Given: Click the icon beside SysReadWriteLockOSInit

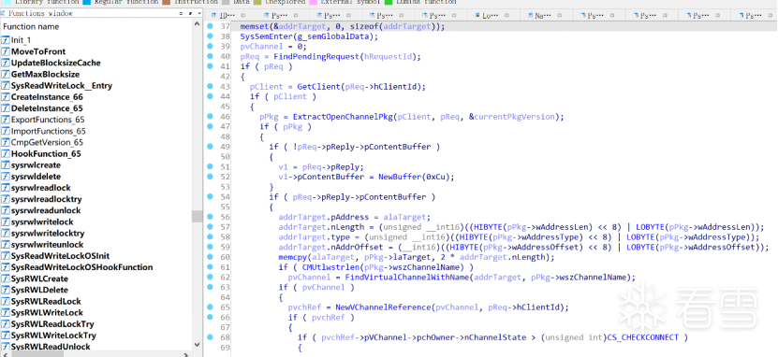Looking at the screenshot, I should click(x=6, y=256).
